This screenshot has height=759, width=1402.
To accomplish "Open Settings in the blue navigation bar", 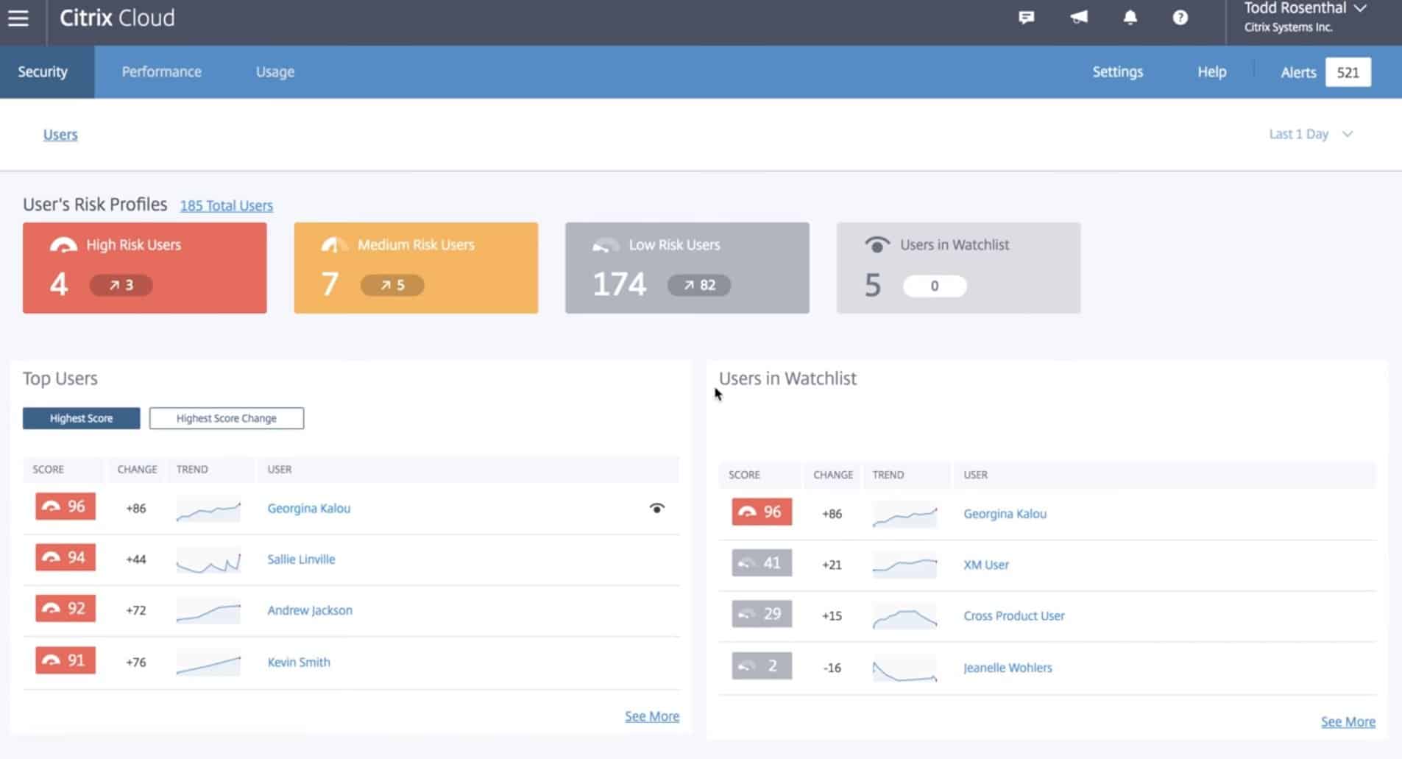I will click(x=1117, y=71).
